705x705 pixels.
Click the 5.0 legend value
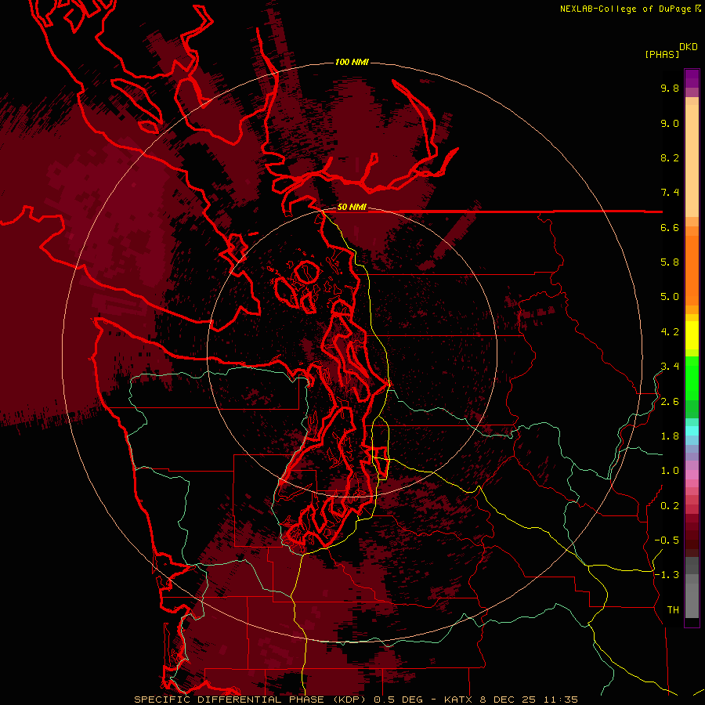[x=670, y=297]
